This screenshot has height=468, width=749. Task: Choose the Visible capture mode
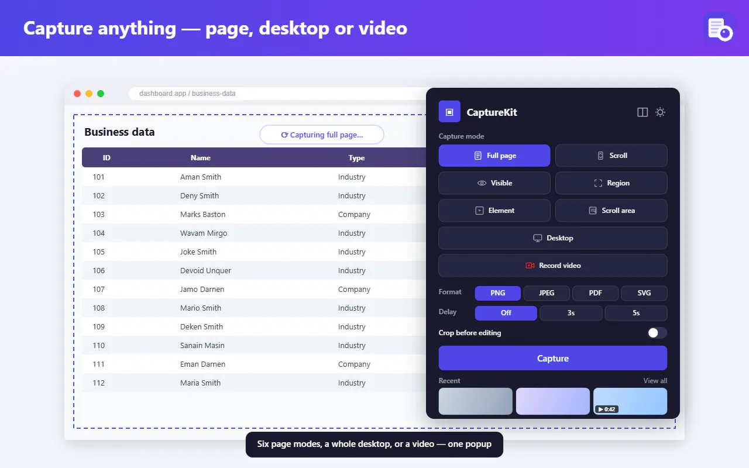(x=494, y=183)
